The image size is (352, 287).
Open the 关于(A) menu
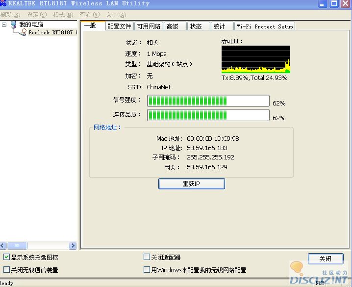(x=116, y=15)
